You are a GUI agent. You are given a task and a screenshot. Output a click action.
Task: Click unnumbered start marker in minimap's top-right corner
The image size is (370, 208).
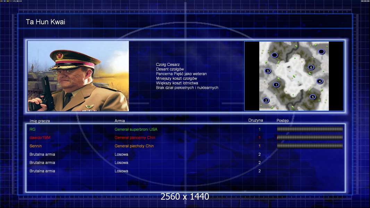click(x=321, y=52)
